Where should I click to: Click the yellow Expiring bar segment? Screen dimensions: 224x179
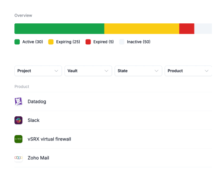142,29
